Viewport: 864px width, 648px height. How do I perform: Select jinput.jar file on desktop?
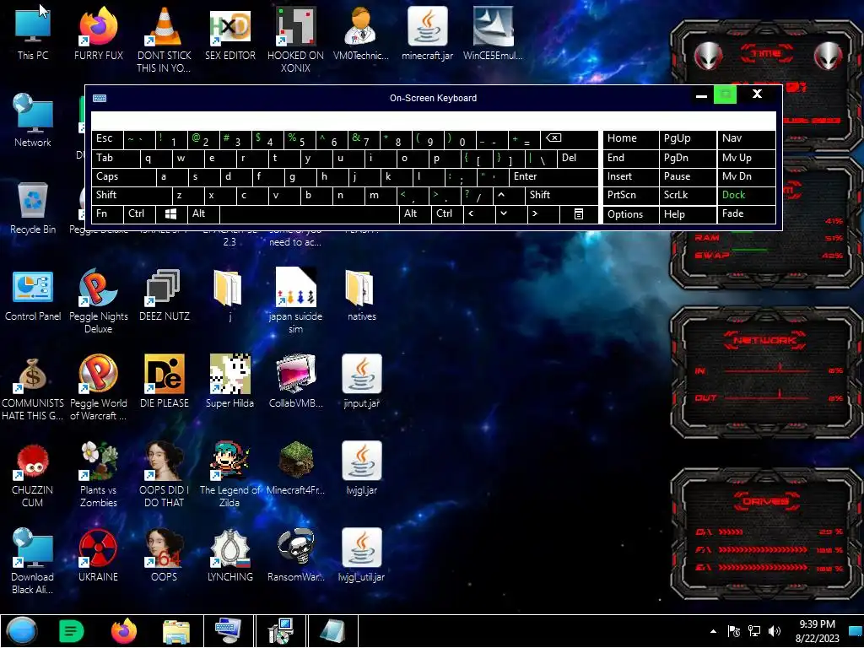[x=361, y=381]
